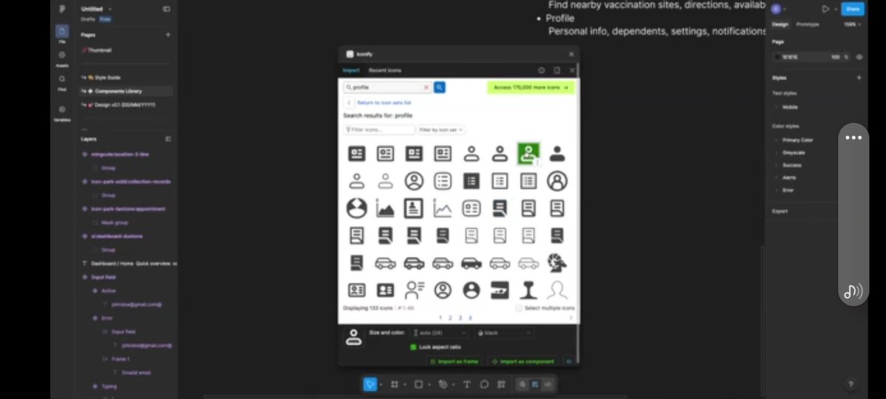Open the Assets panel in left rail
The image size is (886, 399).
[x=62, y=58]
